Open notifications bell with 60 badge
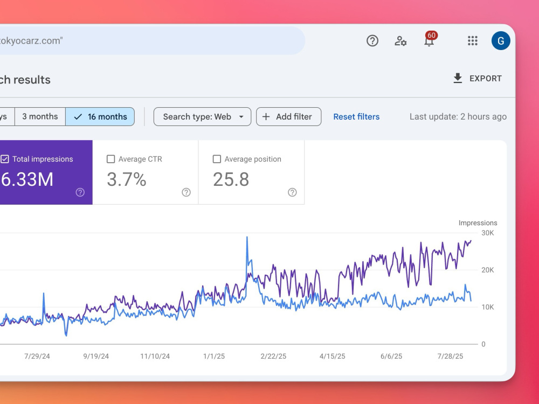This screenshot has width=539, height=404. [430, 39]
